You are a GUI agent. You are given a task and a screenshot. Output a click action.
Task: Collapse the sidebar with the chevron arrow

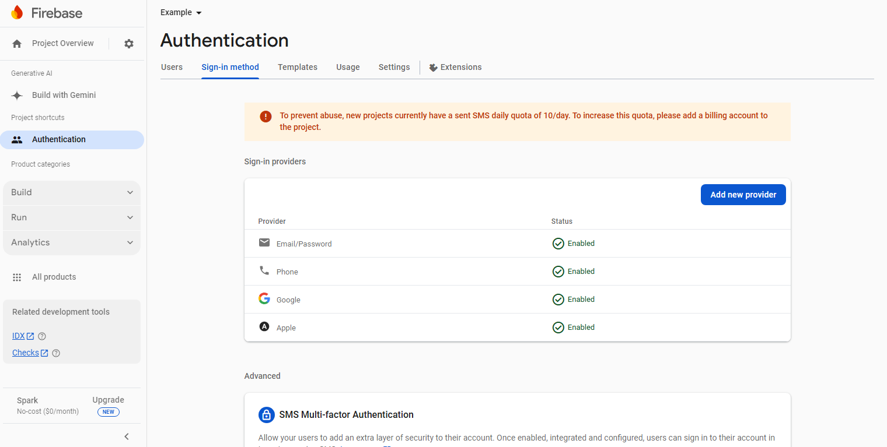click(127, 437)
